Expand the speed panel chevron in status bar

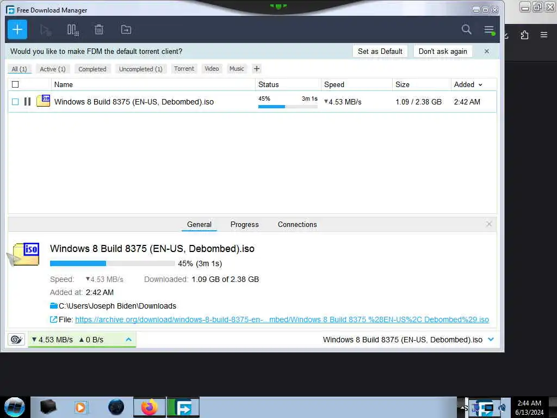point(128,340)
